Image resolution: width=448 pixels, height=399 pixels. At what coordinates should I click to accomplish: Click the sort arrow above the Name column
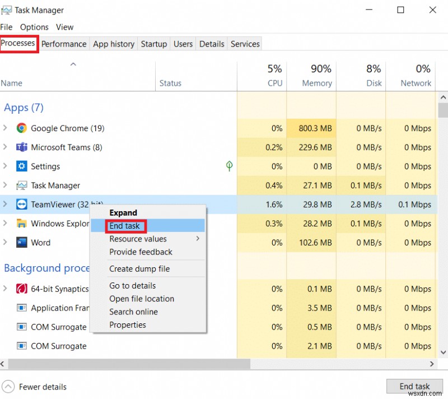pyautogui.click(x=73, y=65)
